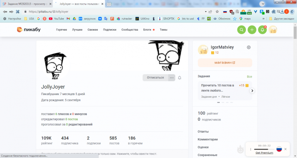Toggle the bell for JollyJoyer post notifications
The height and width of the screenshot is (158, 297).
(179, 78)
